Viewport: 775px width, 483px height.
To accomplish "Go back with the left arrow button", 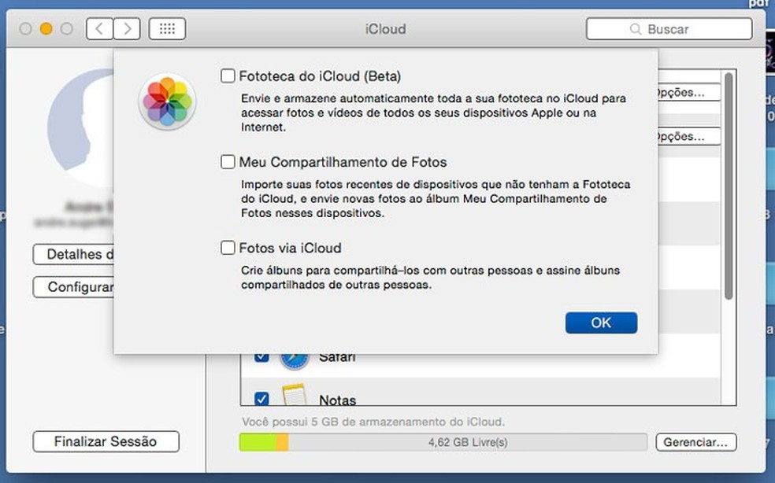I will pyautogui.click(x=99, y=29).
